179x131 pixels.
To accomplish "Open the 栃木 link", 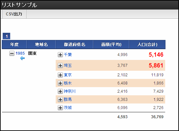I will (68, 83).
